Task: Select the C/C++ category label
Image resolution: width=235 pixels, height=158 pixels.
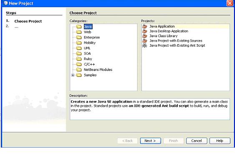Action: [x=89, y=64]
